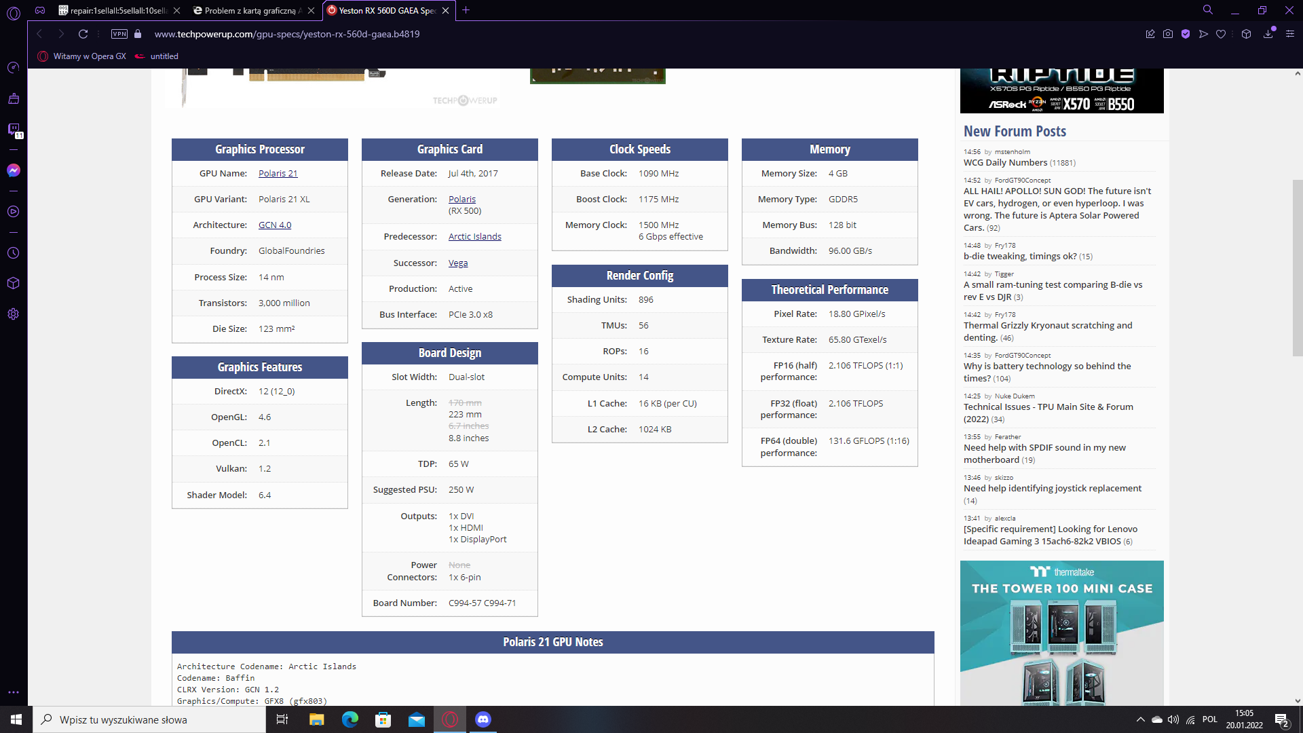Open GX Control speedometer in sidebar
Screen dimensions: 1303x733
14,67
